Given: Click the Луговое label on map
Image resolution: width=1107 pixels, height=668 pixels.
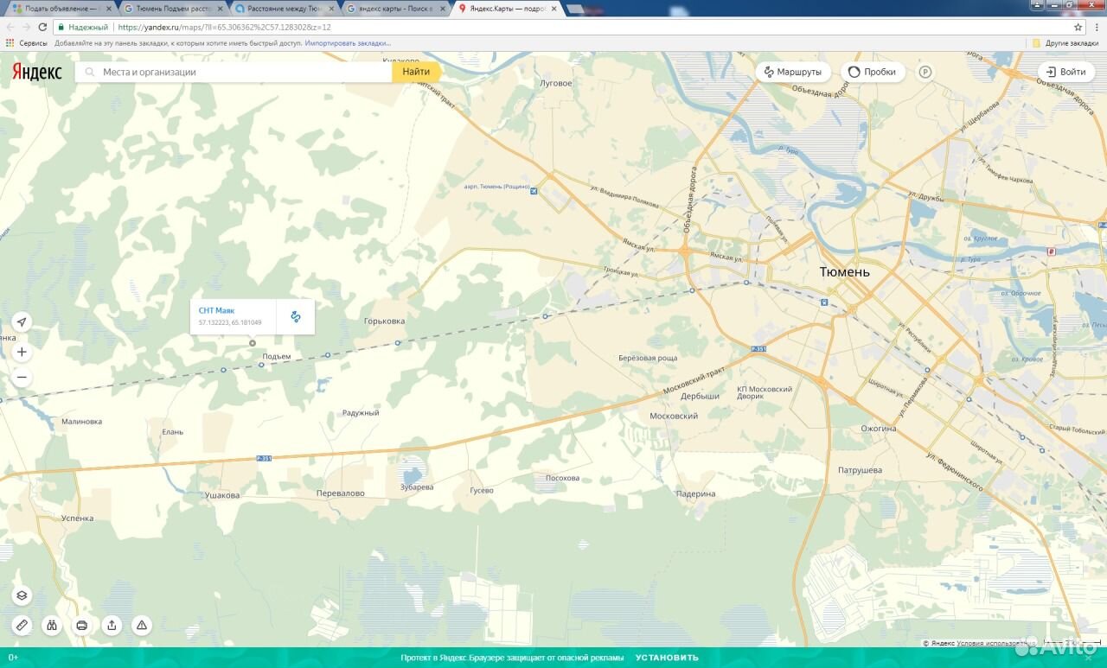Looking at the screenshot, I should point(556,83).
